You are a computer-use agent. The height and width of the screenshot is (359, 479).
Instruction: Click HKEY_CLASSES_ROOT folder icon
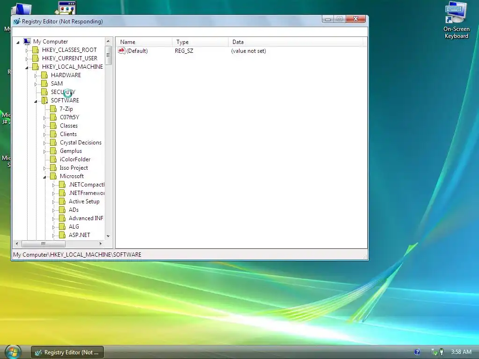click(36, 50)
